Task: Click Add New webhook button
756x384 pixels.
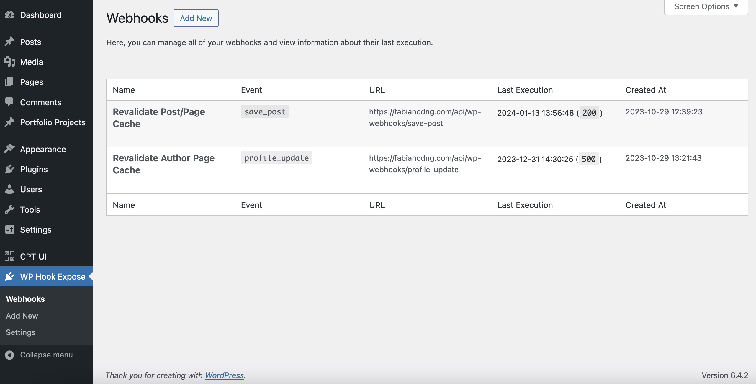Action: tap(196, 18)
